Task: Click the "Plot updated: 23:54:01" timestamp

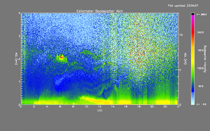Action: pyautogui.click(x=183, y=6)
